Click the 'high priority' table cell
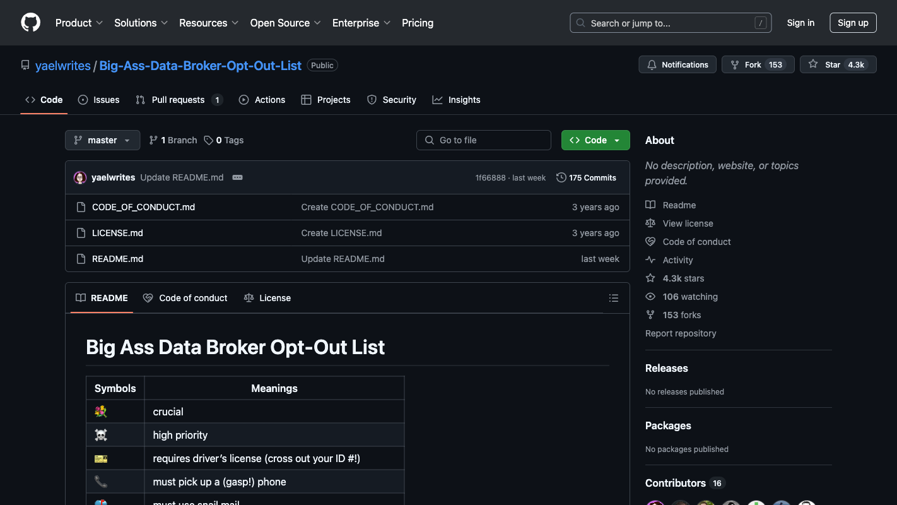This screenshot has width=897, height=505. coord(274,435)
